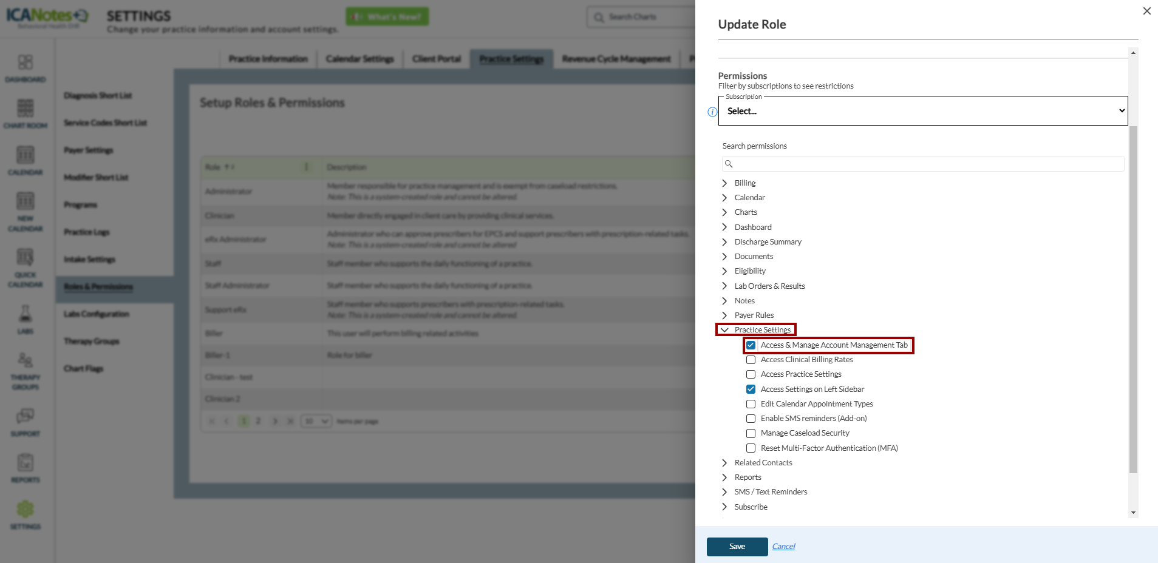Screen dimensions: 1158x563
Task: Expand the Eligibility permissions group
Action: [x=724, y=271]
